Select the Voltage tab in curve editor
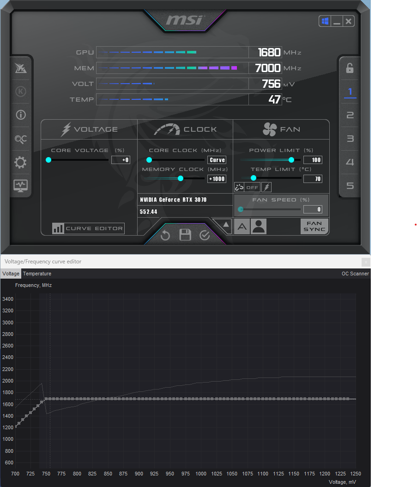Viewport: 417px width, 487px height. pyautogui.click(x=10, y=274)
